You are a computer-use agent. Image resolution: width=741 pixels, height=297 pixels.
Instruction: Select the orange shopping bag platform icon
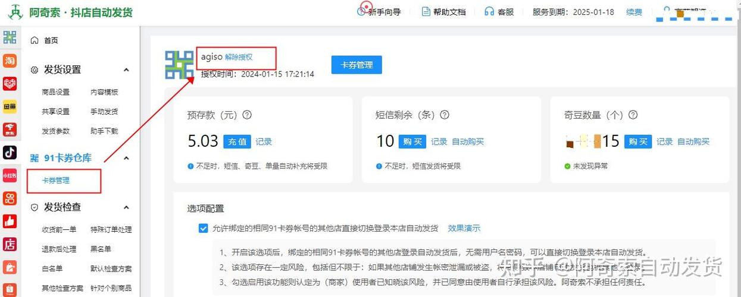coord(10,267)
